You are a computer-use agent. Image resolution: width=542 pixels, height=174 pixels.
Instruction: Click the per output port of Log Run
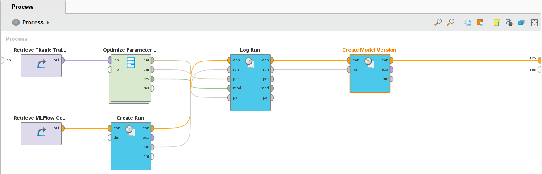point(272,79)
